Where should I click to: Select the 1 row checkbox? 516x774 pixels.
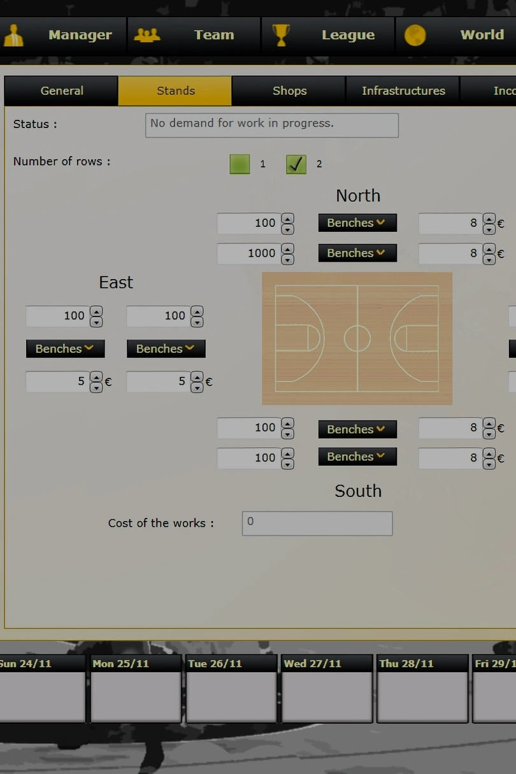coord(240,164)
